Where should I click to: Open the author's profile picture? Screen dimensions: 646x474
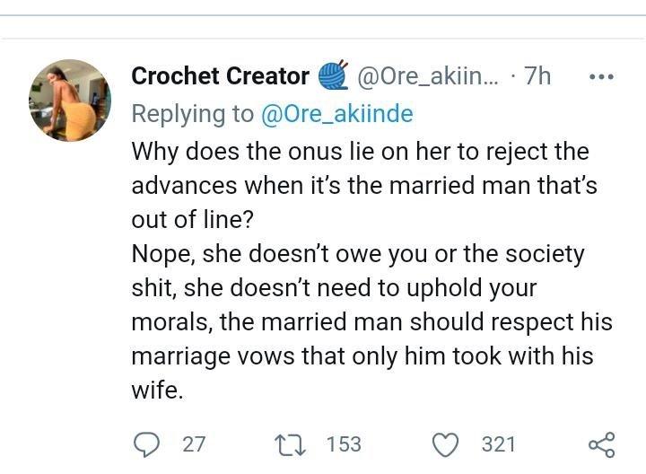70,101
